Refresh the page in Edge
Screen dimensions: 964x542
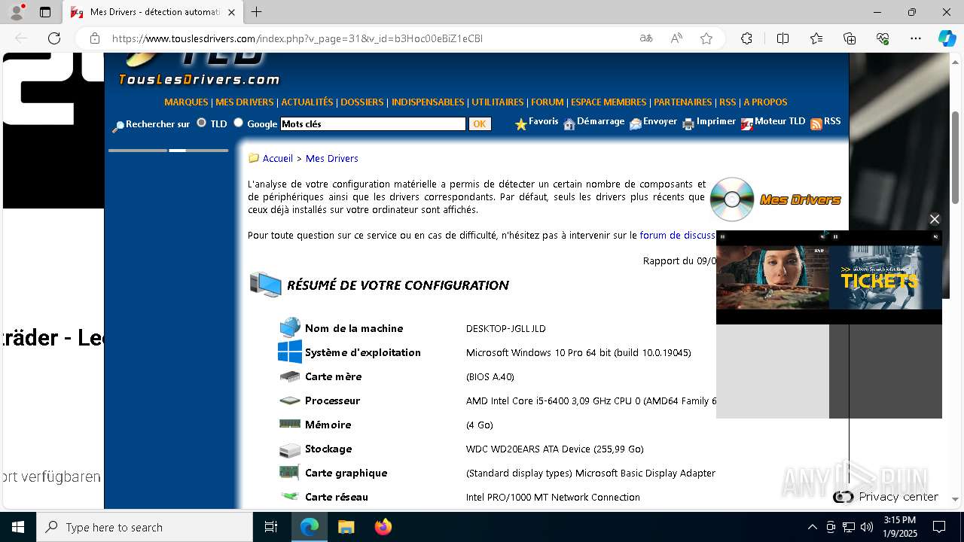click(54, 38)
